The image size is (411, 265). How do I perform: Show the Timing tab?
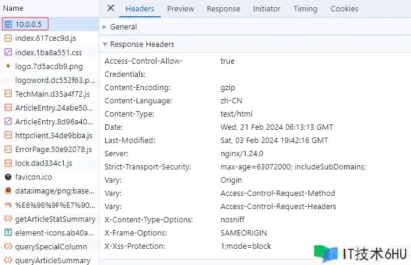(305, 9)
